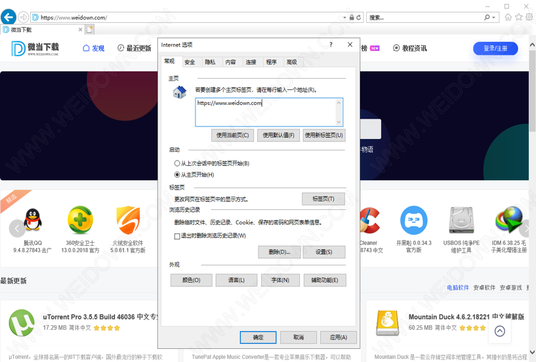Open the USBOS 纯净PE hard drive icon
This screenshot has height=362, width=536.
tap(461, 220)
